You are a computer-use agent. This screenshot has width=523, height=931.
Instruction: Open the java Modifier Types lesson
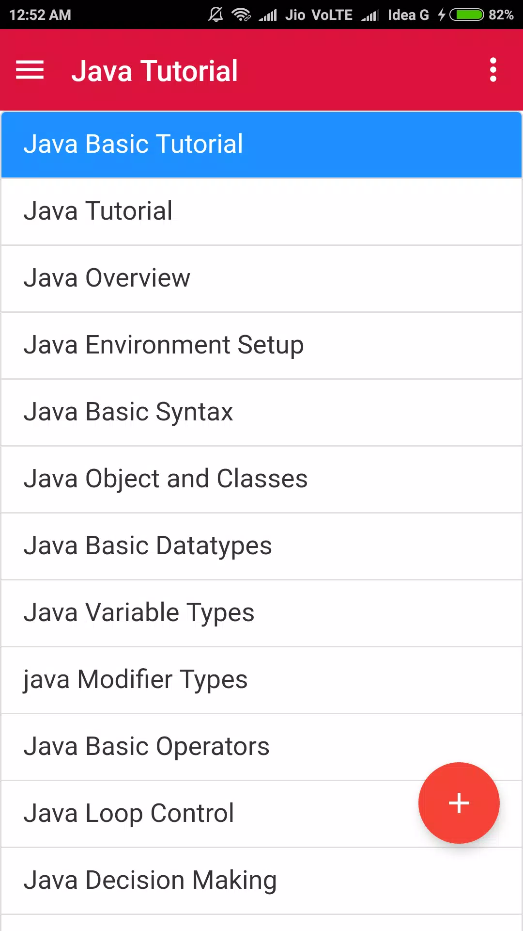(261, 680)
